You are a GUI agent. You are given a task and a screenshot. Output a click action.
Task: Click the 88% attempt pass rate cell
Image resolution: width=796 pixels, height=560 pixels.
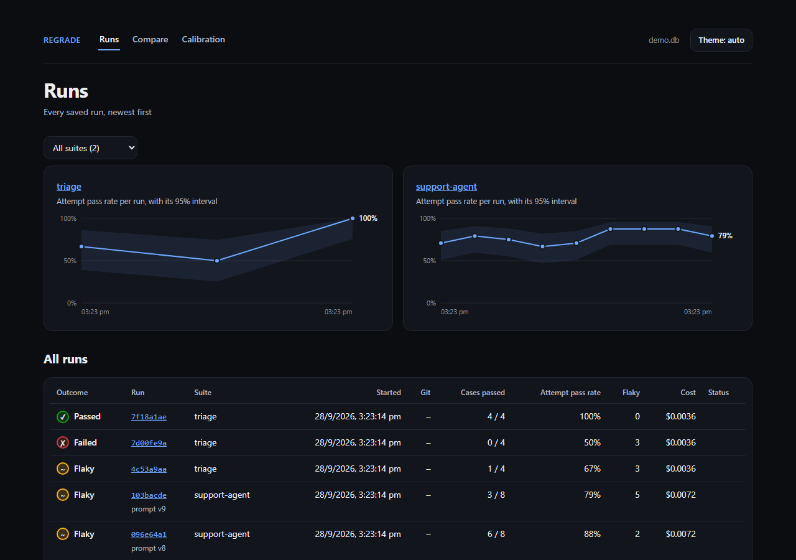pyautogui.click(x=592, y=534)
